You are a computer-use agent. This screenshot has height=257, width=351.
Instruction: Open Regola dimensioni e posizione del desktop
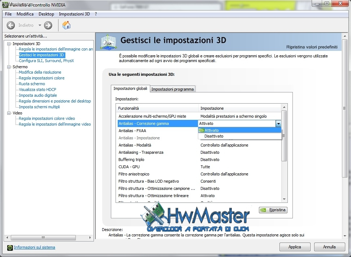tap(55, 101)
